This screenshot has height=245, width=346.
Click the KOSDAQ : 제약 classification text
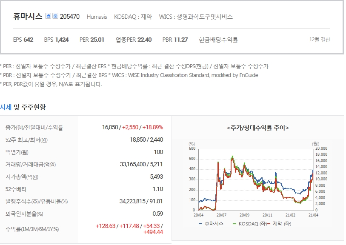(133, 17)
